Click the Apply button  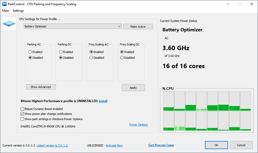[133, 88]
